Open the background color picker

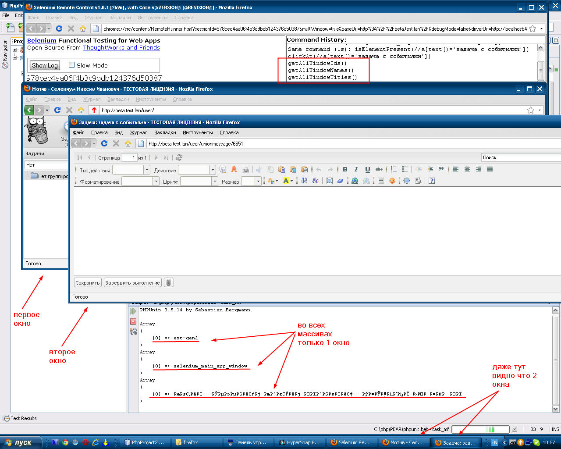288,181
